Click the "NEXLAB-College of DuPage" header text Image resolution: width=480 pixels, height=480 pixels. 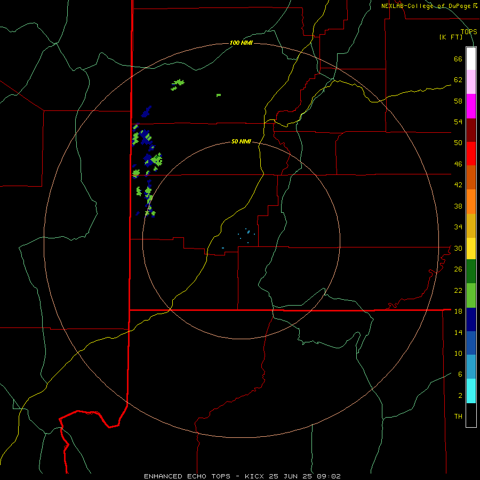coord(427,6)
